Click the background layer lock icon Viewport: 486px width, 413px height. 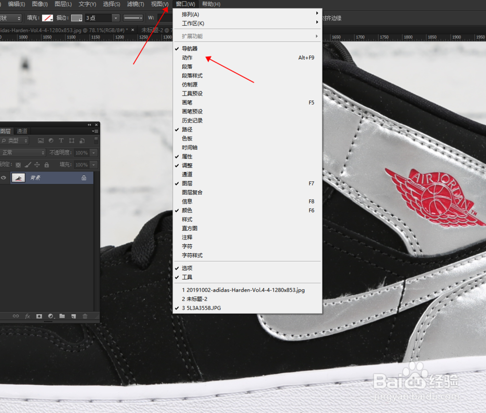(84, 178)
